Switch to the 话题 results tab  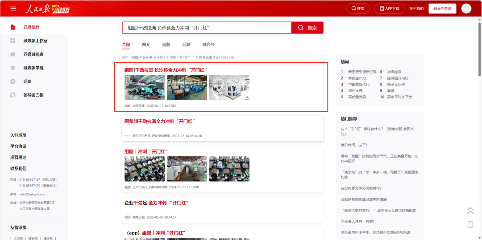[x=186, y=45]
